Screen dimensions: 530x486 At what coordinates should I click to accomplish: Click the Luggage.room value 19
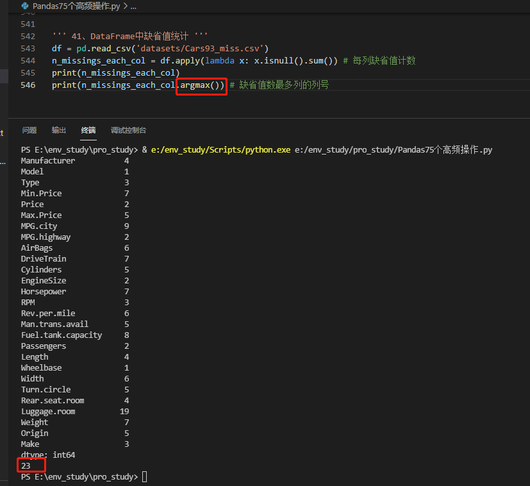point(124,412)
